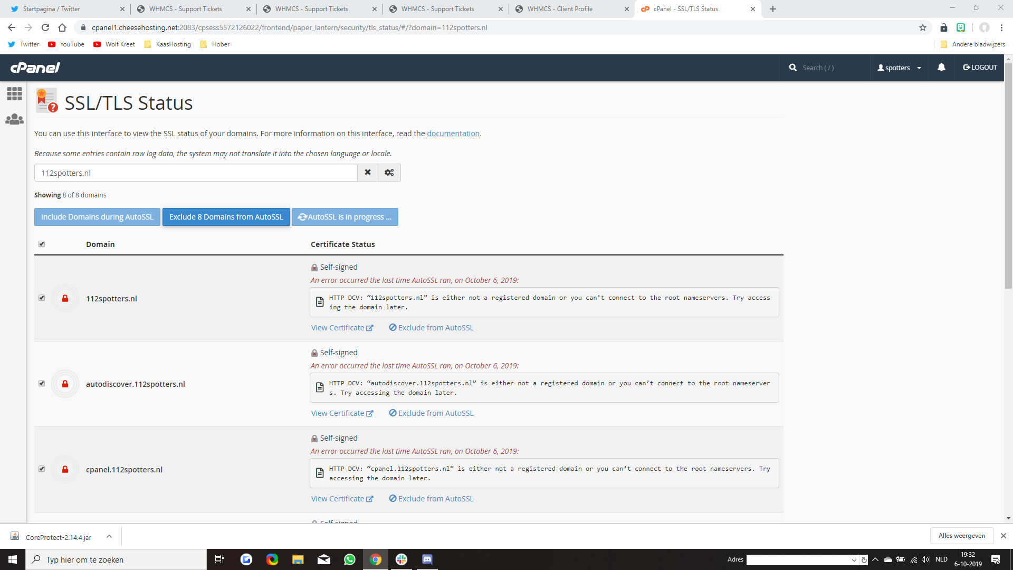Open the notifications bell
This screenshot has width=1013, height=570.
(941, 68)
